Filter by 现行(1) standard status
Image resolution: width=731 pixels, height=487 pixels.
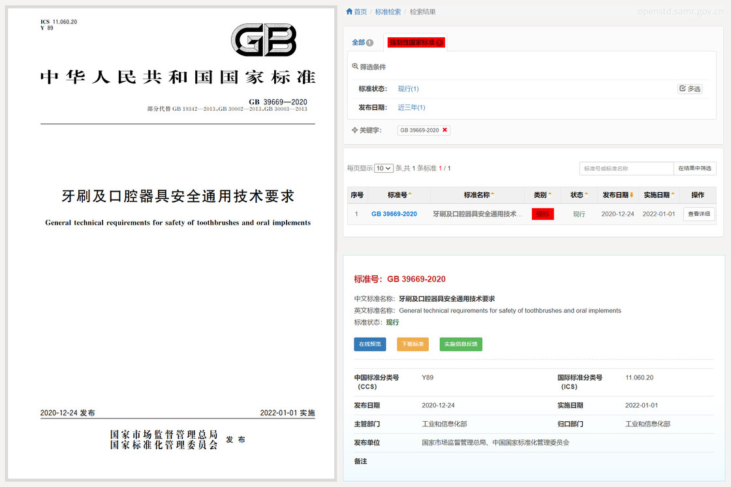[x=408, y=89]
